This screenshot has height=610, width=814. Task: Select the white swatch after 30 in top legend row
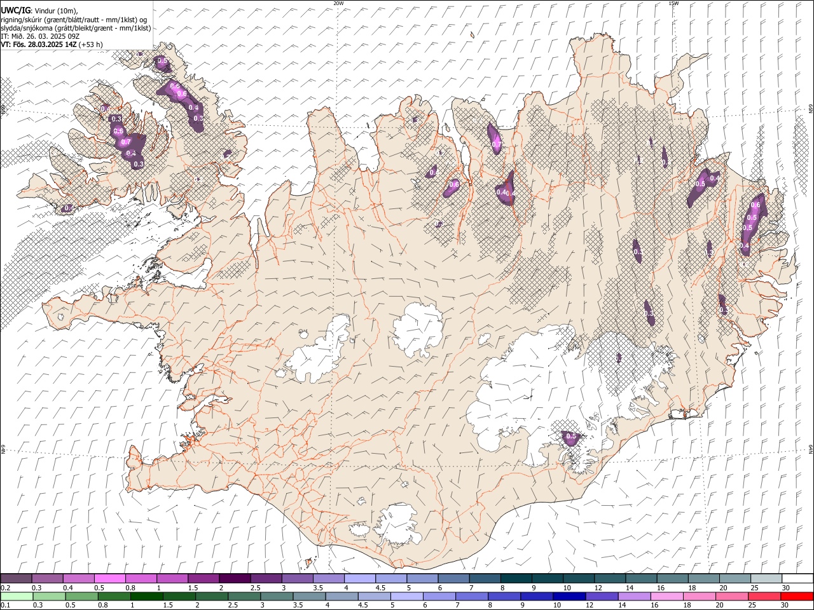pyautogui.click(x=797, y=579)
